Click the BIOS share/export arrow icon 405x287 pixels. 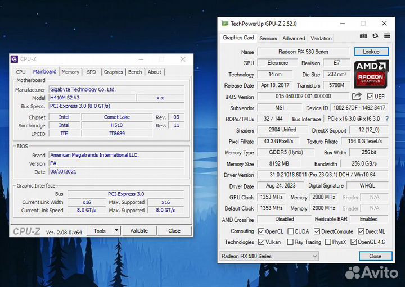357,97
